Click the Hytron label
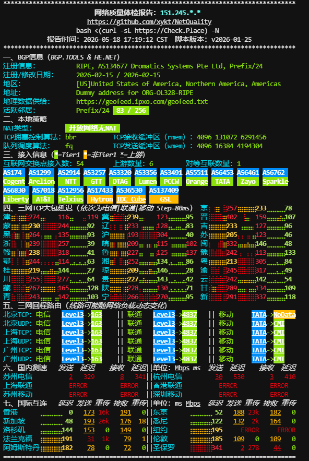This screenshot has height=461, width=309. [x=100, y=199]
